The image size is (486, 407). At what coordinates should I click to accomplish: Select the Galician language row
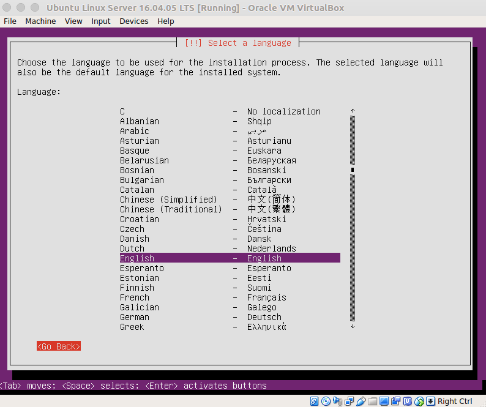[x=230, y=307]
